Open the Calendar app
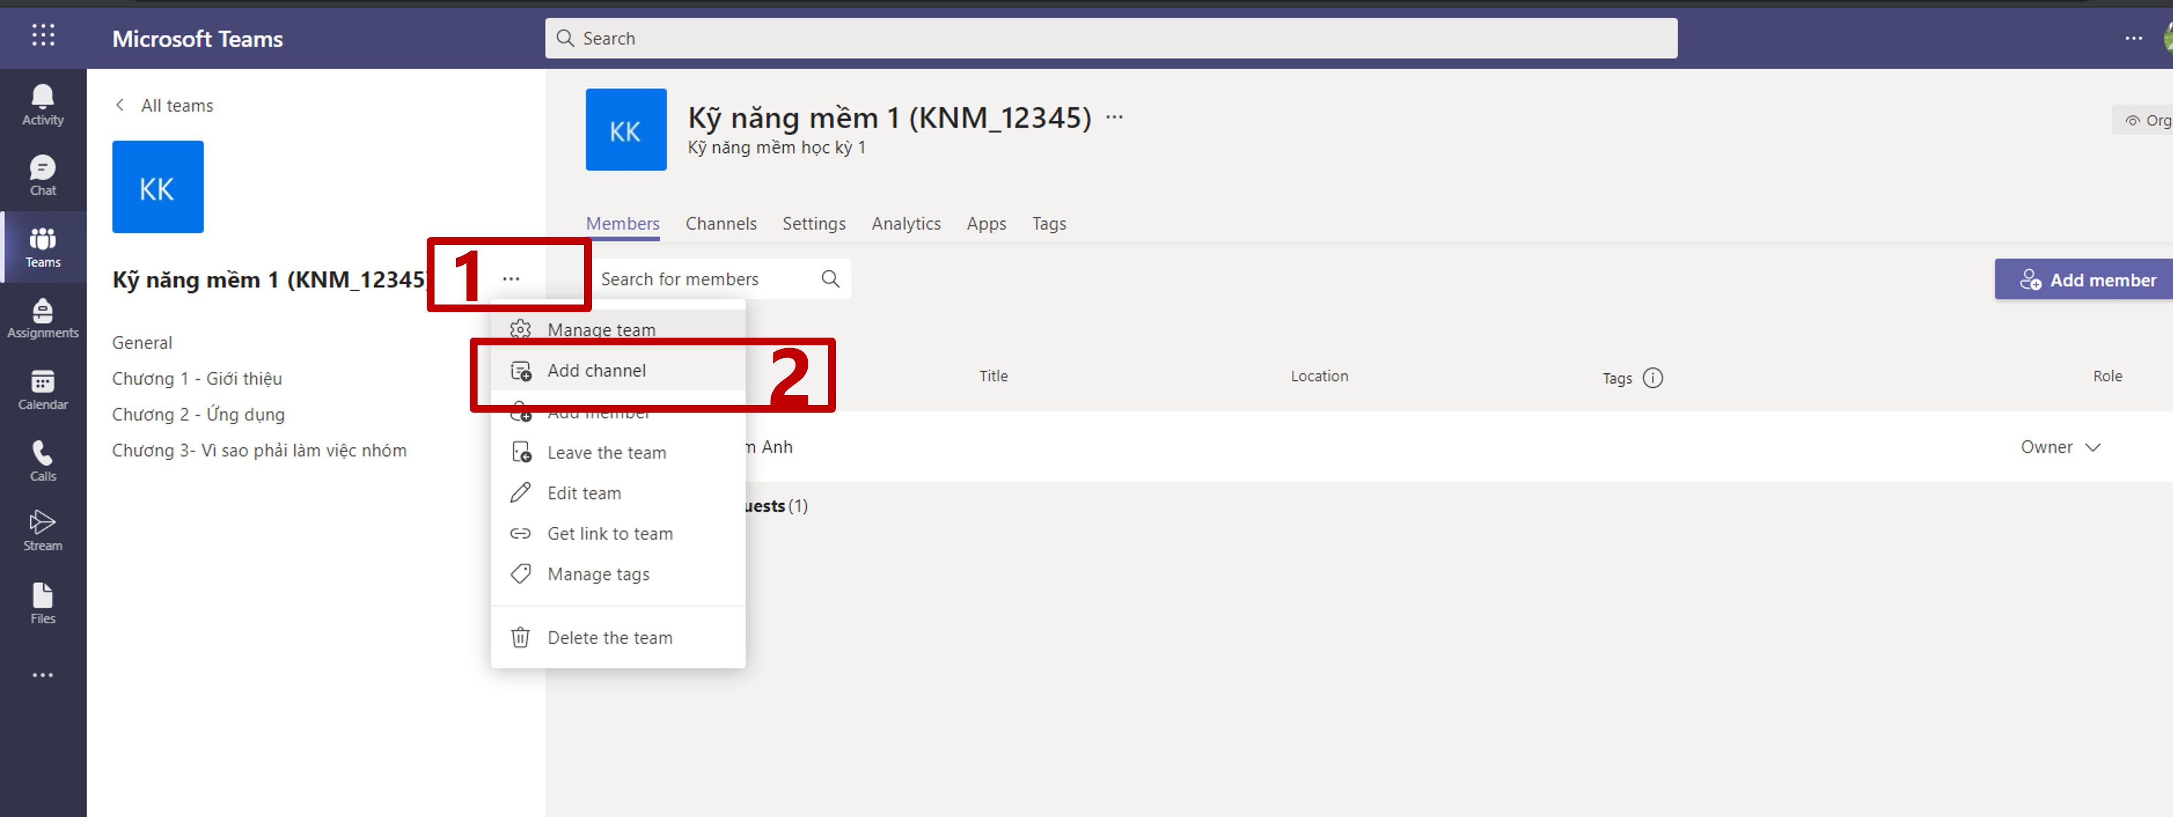Screen dimensions: 2173x817 coord(42,389)
